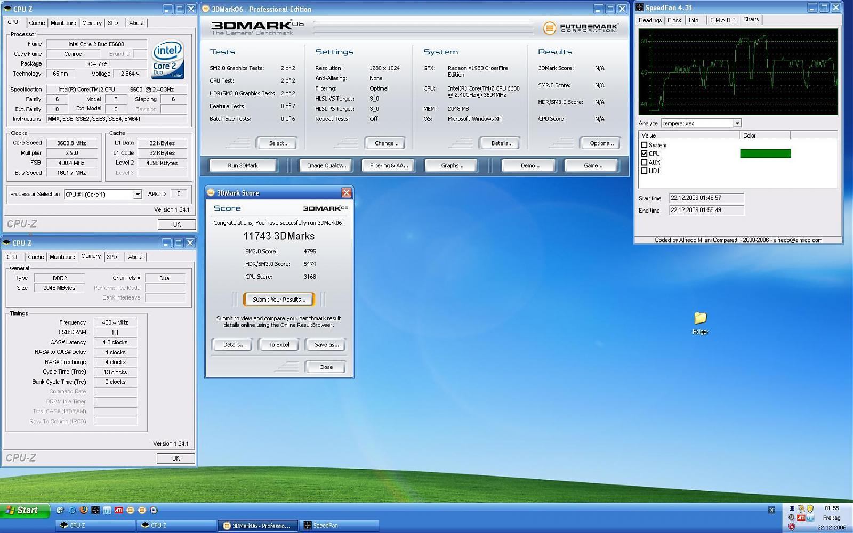Screen dimensions: 853x533
Task: Activate 3DMark06 taskbar button
Action: 257,526
